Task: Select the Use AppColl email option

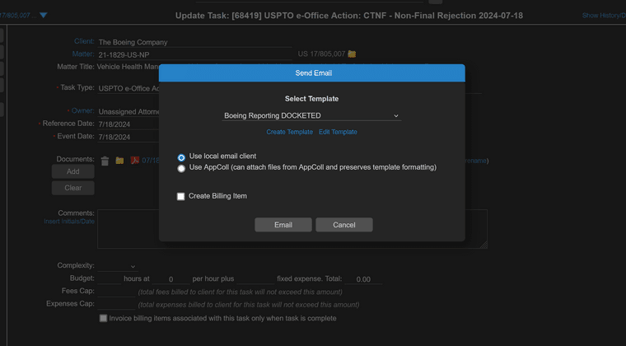Action: pyautogui.click(x=182, y=168)
